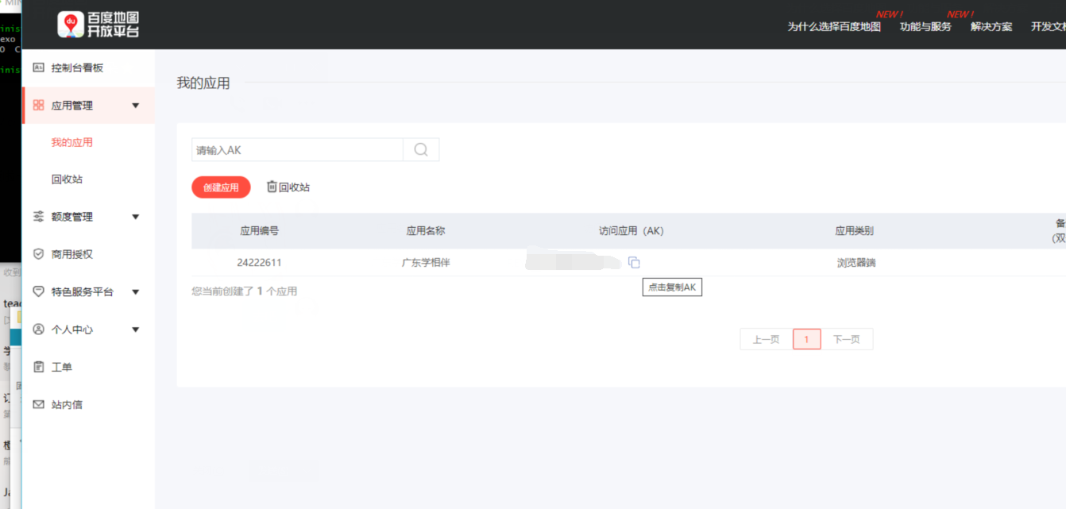1066x509 pixels.
Task: Open 控制台看板 dashboard icon in sidebar
Action: 38,68
